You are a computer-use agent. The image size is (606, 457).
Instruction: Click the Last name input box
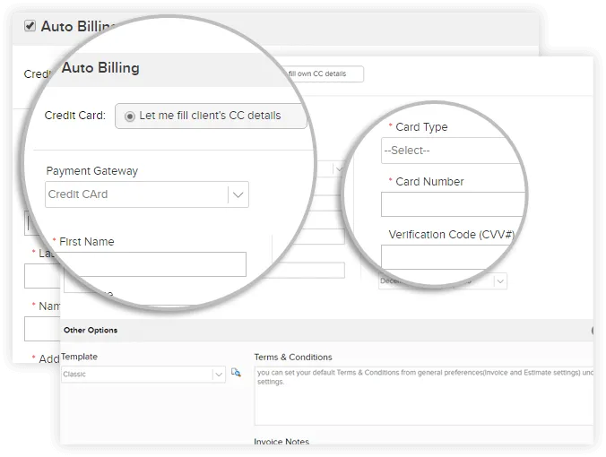pyautogui.click(x=42, y=276)
